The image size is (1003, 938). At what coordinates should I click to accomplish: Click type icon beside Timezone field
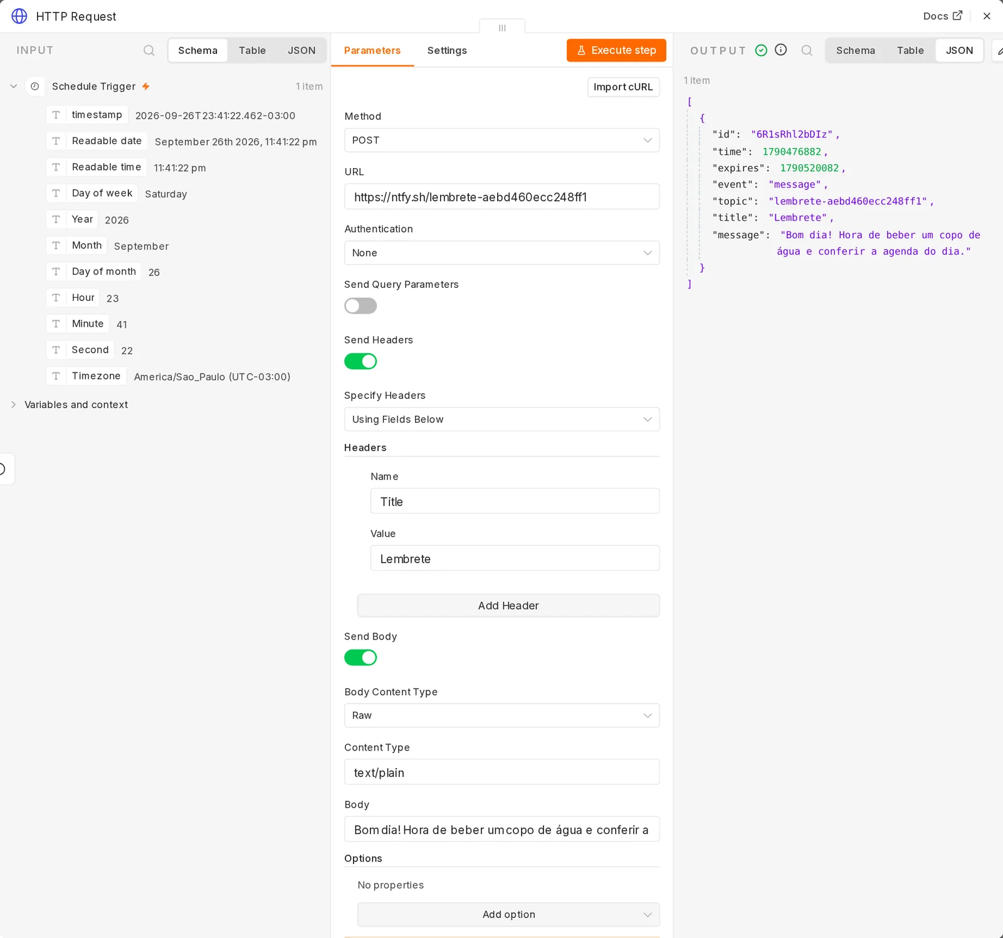pos(56,376)
